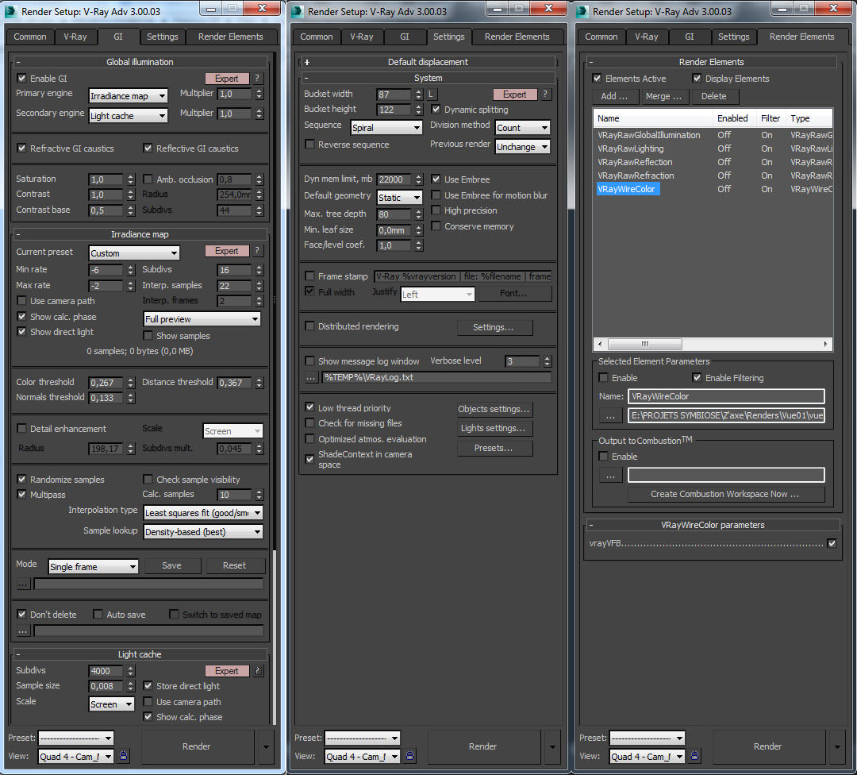Enable the Use camera path checkbox in Irradiance map
The width and height of the screenshot is (857, 775).
(x=21, y=300)
